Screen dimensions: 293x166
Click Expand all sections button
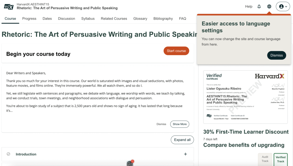click(182, 140)
